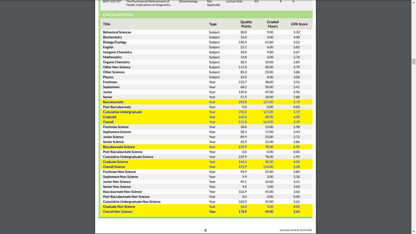The width and height of the screenshot is (416, 234).
Task: Select the Overall Science row label
Action: (114, 167)
